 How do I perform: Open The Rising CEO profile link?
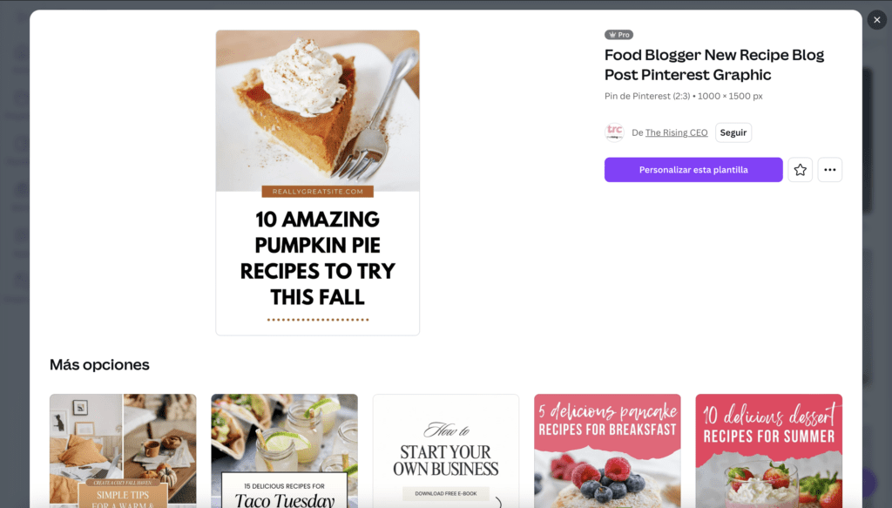(676, 132)
